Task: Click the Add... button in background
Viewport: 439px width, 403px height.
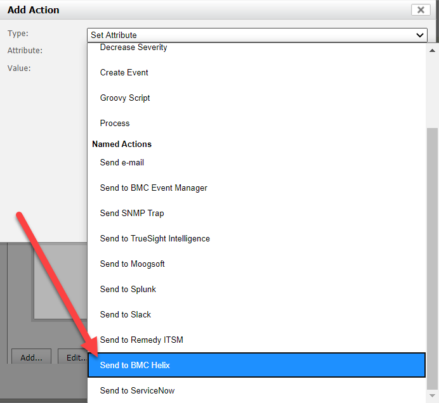Action: (31, 357)
